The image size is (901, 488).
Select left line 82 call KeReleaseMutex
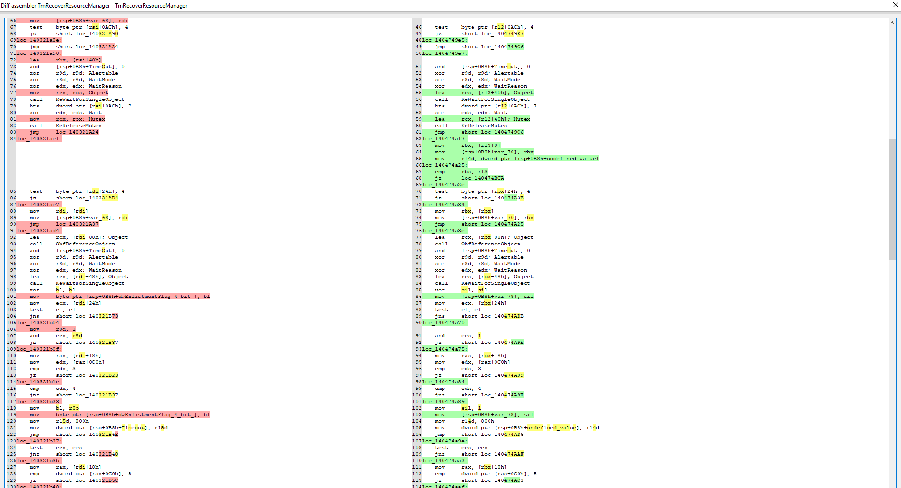coord(65,126)
